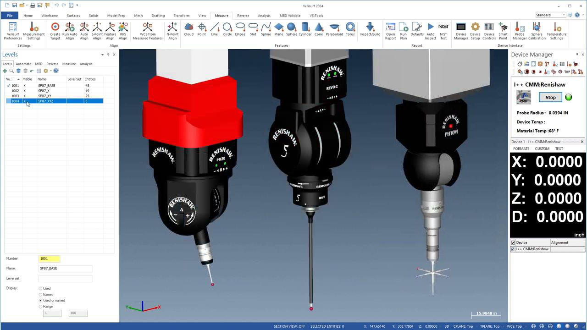Select the RPS Align tool

[x=123, y=31]
